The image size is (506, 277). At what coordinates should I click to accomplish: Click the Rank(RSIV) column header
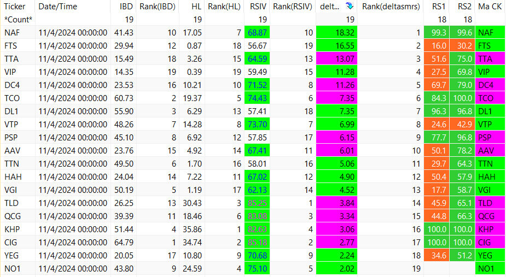[x=292, y=7]
